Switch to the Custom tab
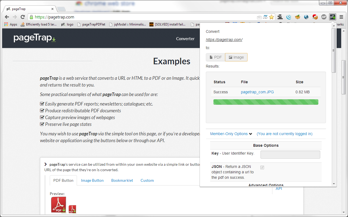Screen dimensions: 348x217 point(147,180)
